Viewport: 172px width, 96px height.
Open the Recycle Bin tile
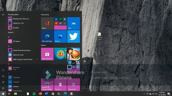(x=74, y=85)
